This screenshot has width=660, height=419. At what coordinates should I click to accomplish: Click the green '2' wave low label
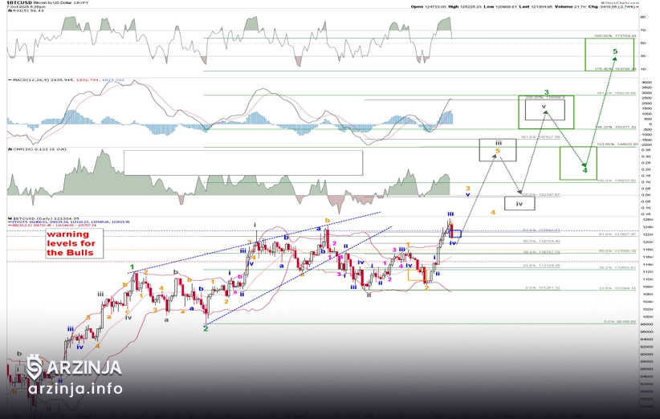[x=206, y=328]
